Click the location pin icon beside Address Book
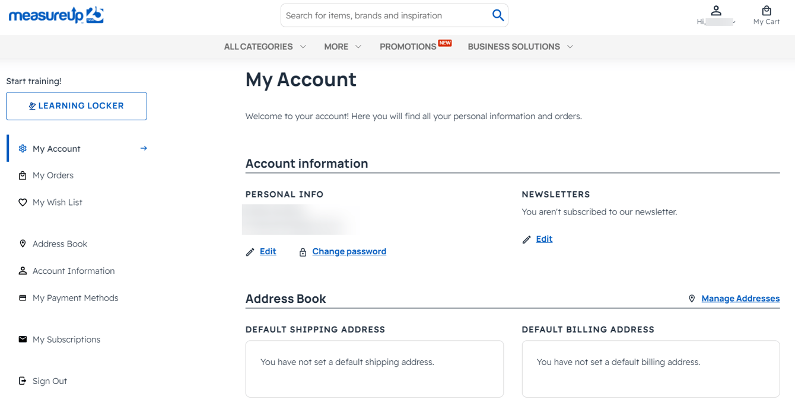This screenshot has height=400, width=795. click(23, 244)
